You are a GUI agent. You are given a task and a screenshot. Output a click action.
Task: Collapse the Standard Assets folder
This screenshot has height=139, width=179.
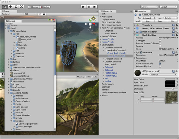click(x=8, y=93)
